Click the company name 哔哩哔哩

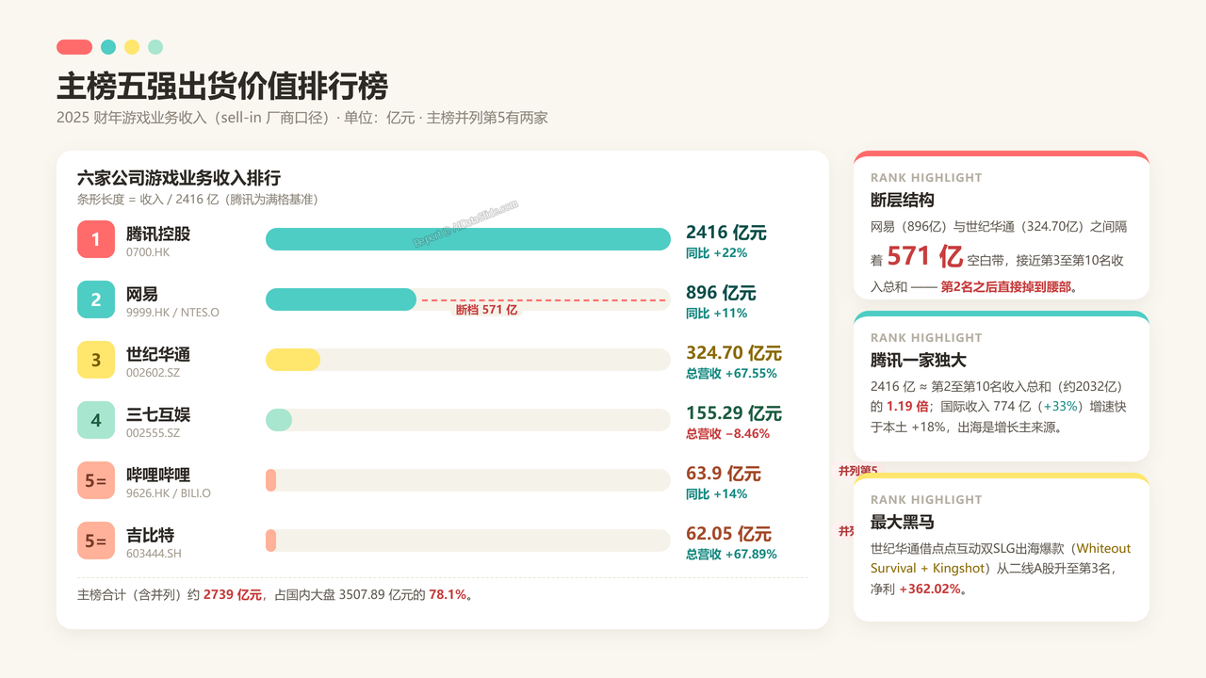pyautogui.click(x=158, y=475)
